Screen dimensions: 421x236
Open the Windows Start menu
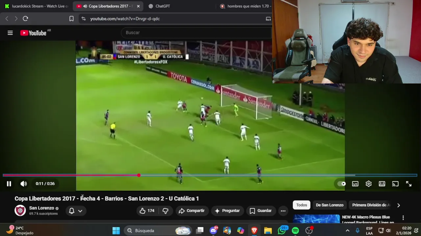[x=116, y=231]
